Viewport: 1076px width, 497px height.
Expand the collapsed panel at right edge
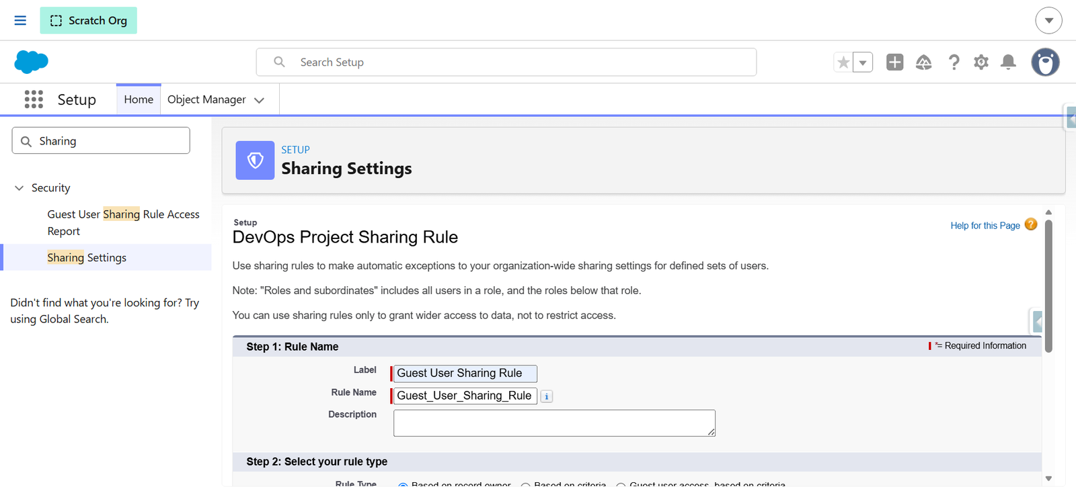1071,118
